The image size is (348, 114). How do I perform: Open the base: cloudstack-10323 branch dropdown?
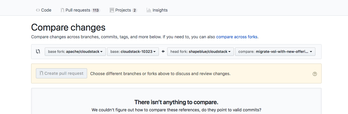(133, 52)
